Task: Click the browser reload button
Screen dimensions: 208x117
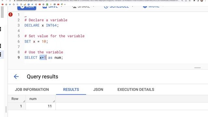Action: pyautogui.click(x=10, y=1)
